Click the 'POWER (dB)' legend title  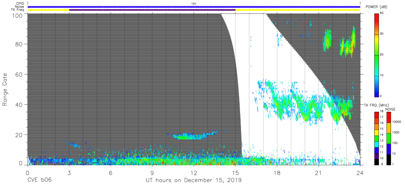pos(376,7)
